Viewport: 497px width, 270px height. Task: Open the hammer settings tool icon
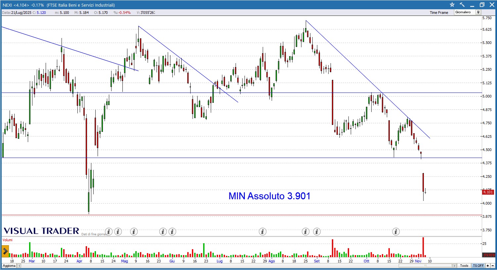point(462,5)
